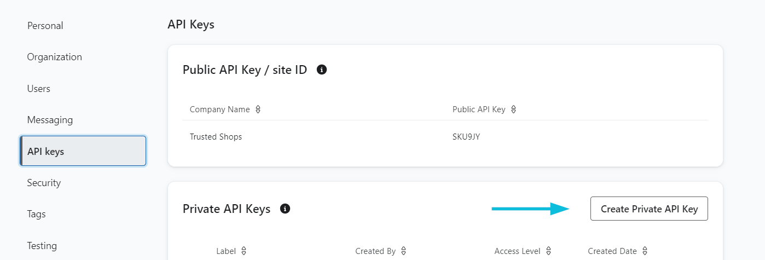Screen dimensions: 765x260
Task: Click the Company Name column header
Action: (x=219, y=109)
